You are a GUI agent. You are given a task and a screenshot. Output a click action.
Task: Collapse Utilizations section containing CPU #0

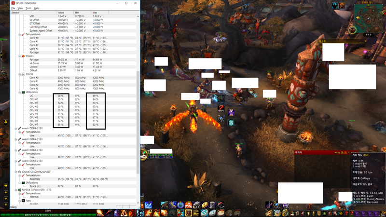(20, 92)
